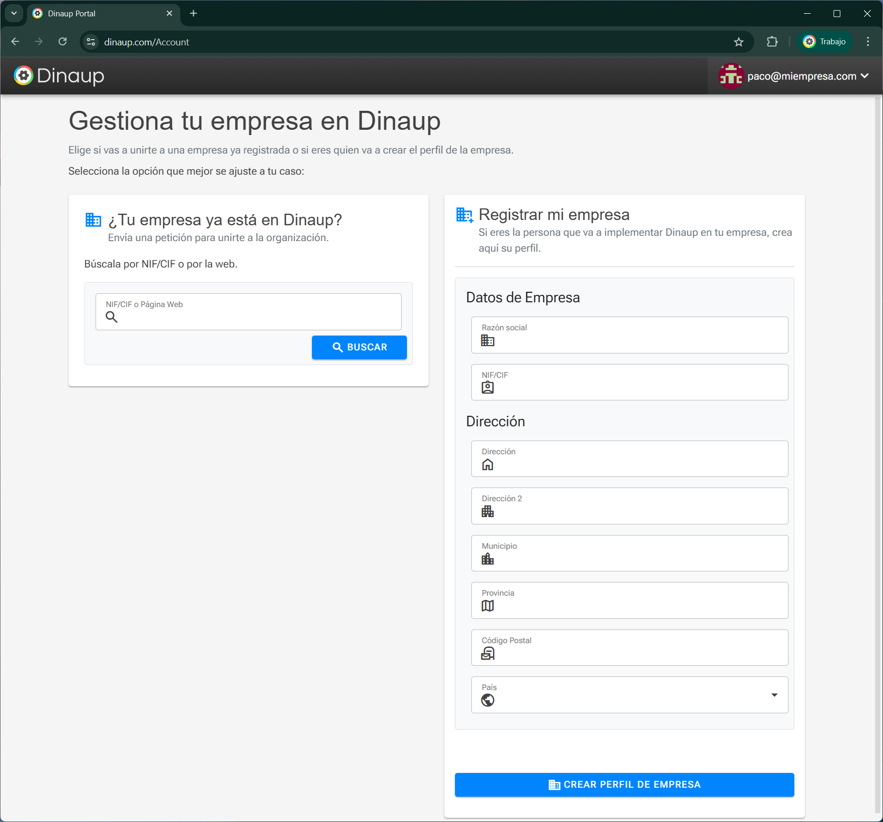Select the Código Postal input field
Image resolution: width=883 pixels, height=822 pixels.
pos(636,653)
